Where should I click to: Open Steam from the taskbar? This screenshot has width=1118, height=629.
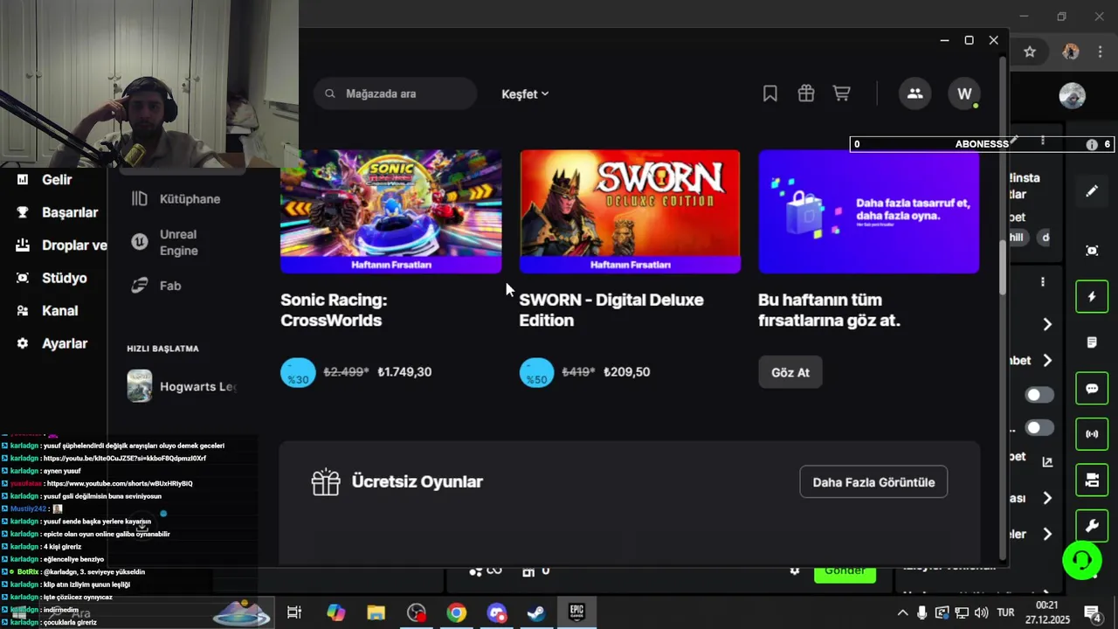(536, 613)
